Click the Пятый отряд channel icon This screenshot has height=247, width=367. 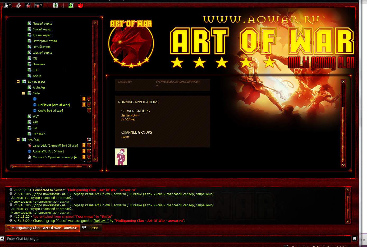coord(29,46)
